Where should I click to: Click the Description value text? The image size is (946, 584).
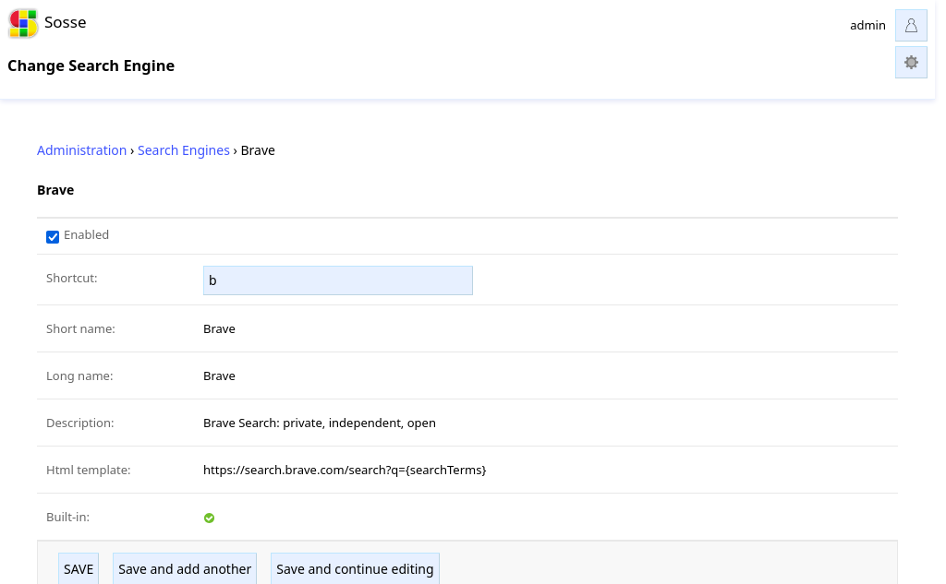click(x=319, y=423)
